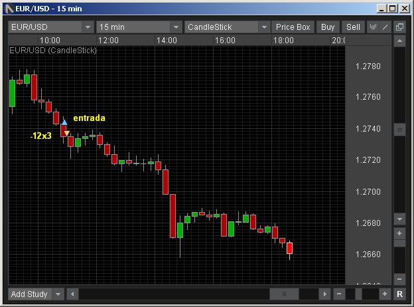This screenshot has width=414, height=307.
Task: Select the trend line drawing tool
Action: click(384, 27)
